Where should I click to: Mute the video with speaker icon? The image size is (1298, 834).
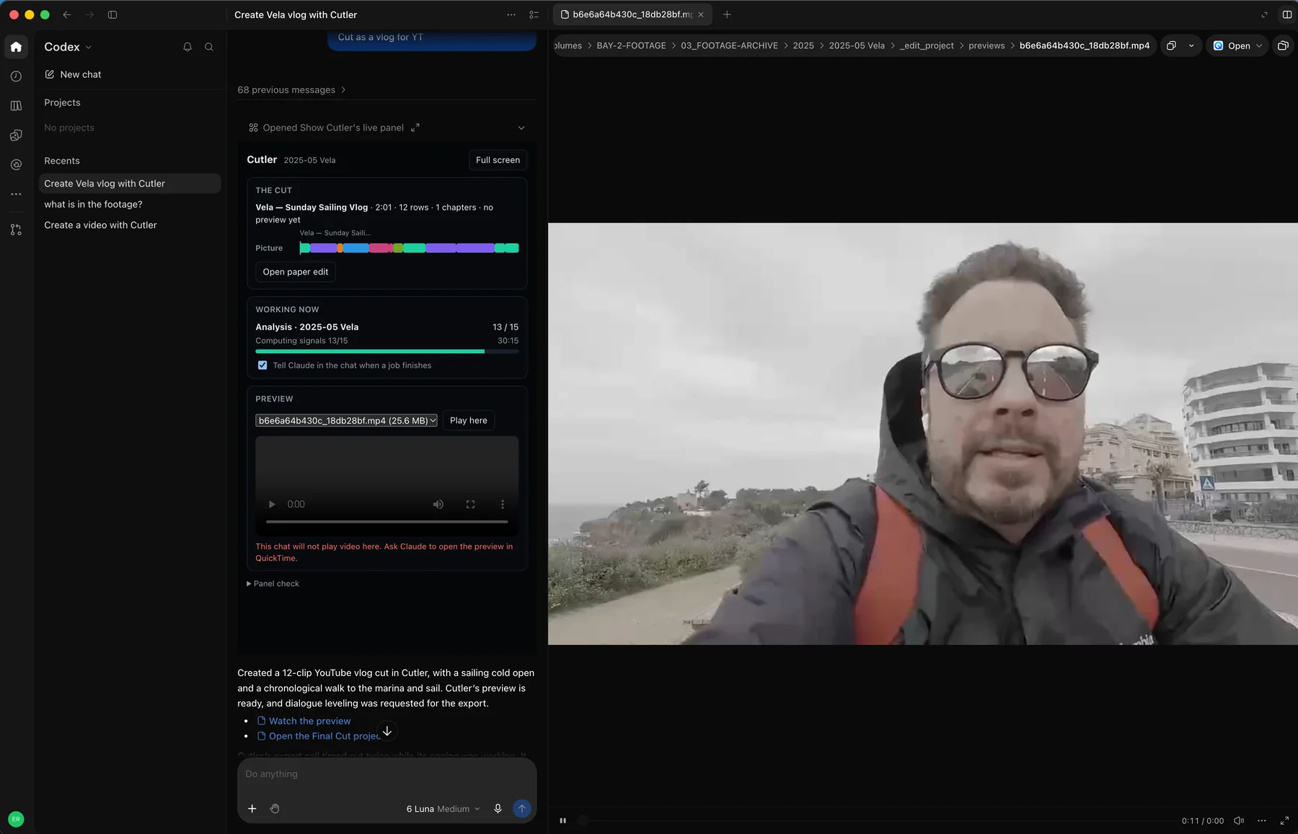[x=1239, y=820]
